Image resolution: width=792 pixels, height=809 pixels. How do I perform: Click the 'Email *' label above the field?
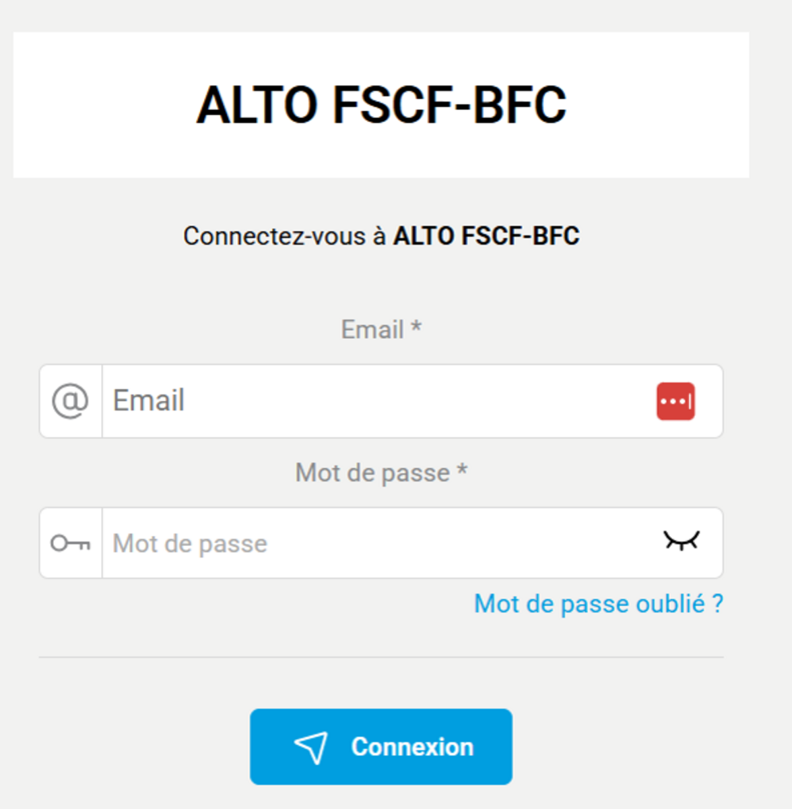381,330
